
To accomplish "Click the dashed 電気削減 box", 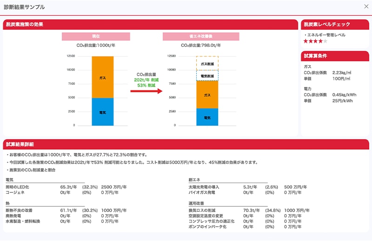I will coord(207,76).
